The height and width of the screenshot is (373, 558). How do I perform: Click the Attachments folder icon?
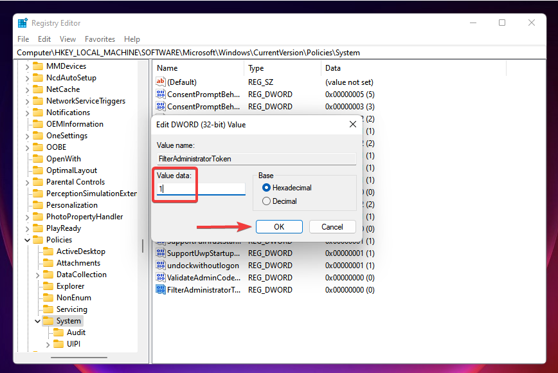tap(48, 263)
